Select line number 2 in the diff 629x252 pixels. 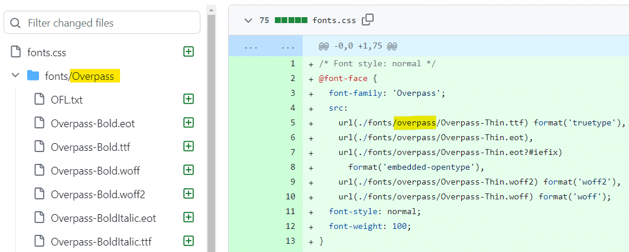(293, 78)
